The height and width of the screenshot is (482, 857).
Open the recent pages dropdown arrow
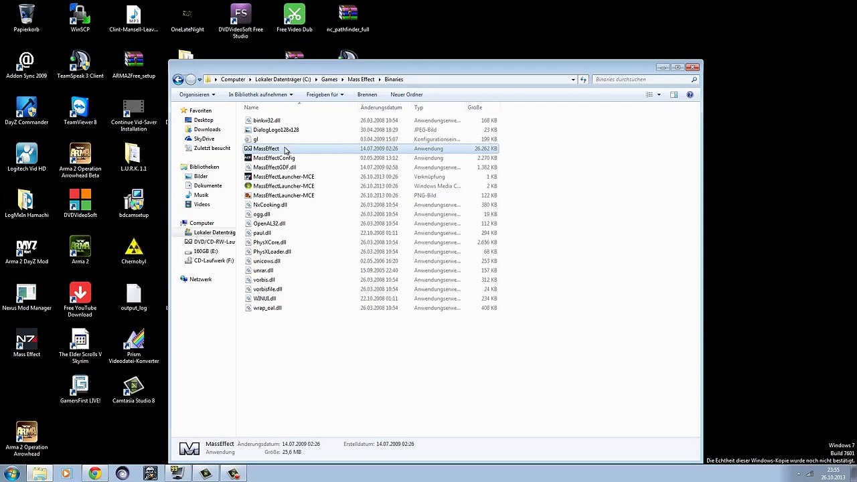click(x=200, y=80)
